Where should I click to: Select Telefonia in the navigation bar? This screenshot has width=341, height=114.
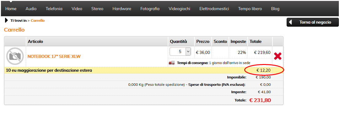pos(54,9)
